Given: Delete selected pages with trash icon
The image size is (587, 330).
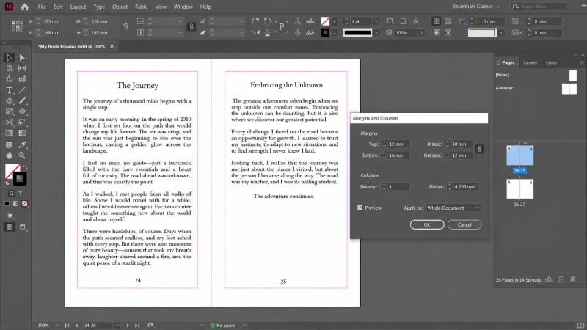Looking at the screenshot, I should tap(573, 279).
